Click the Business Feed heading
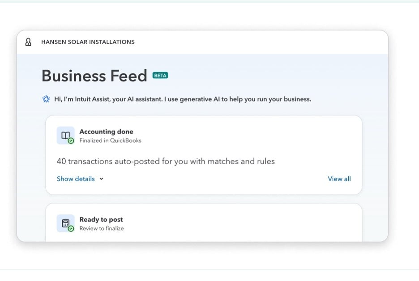Viewport: 419px width, 281px height. (x=94, y=76)
